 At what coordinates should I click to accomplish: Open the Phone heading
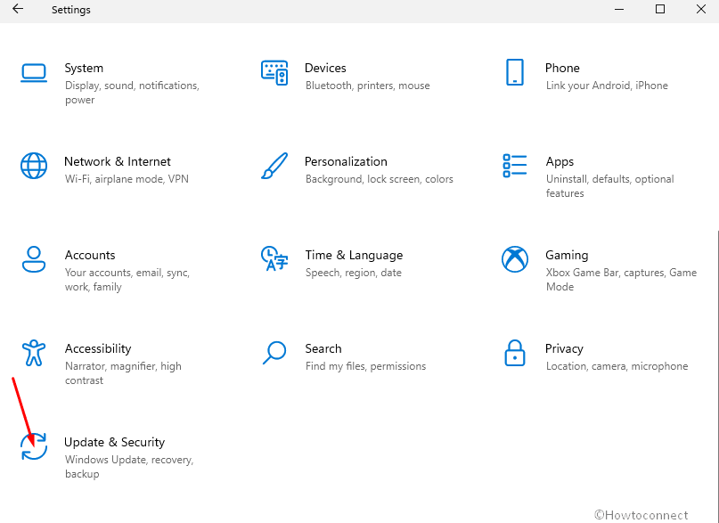pos(562,68)
